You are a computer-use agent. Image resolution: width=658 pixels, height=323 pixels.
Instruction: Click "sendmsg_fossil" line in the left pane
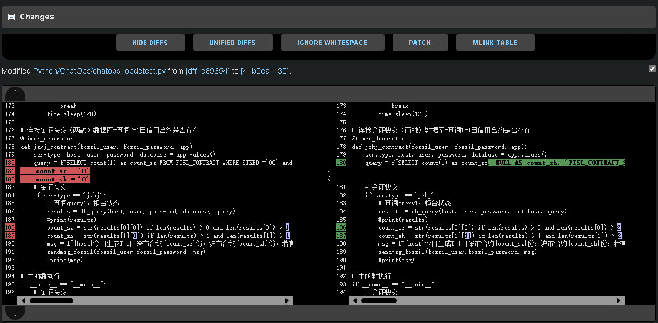(126, 252)
